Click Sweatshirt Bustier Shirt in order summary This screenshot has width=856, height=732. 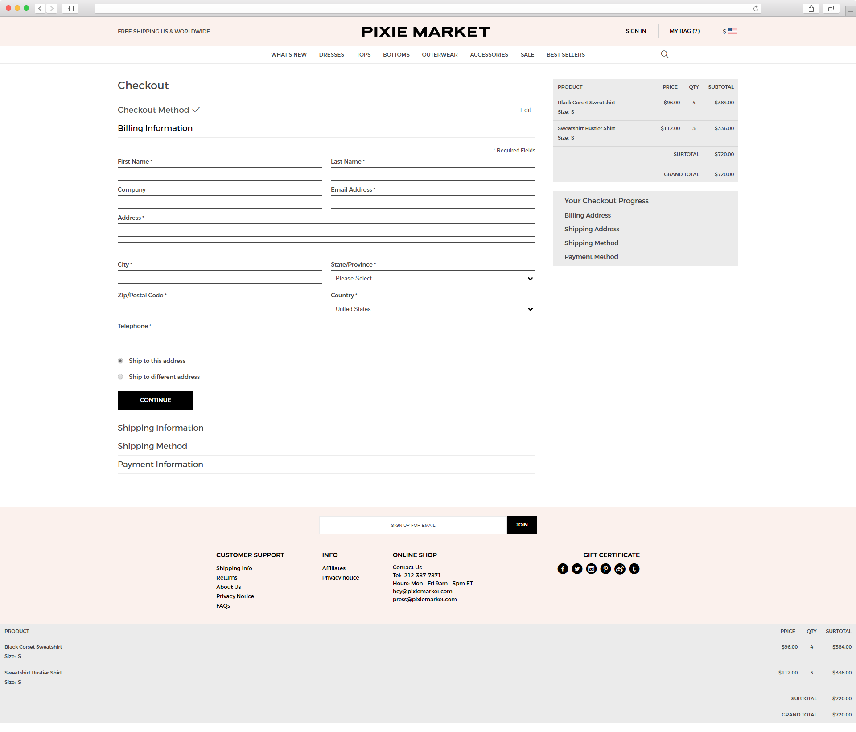pos(586,128)
